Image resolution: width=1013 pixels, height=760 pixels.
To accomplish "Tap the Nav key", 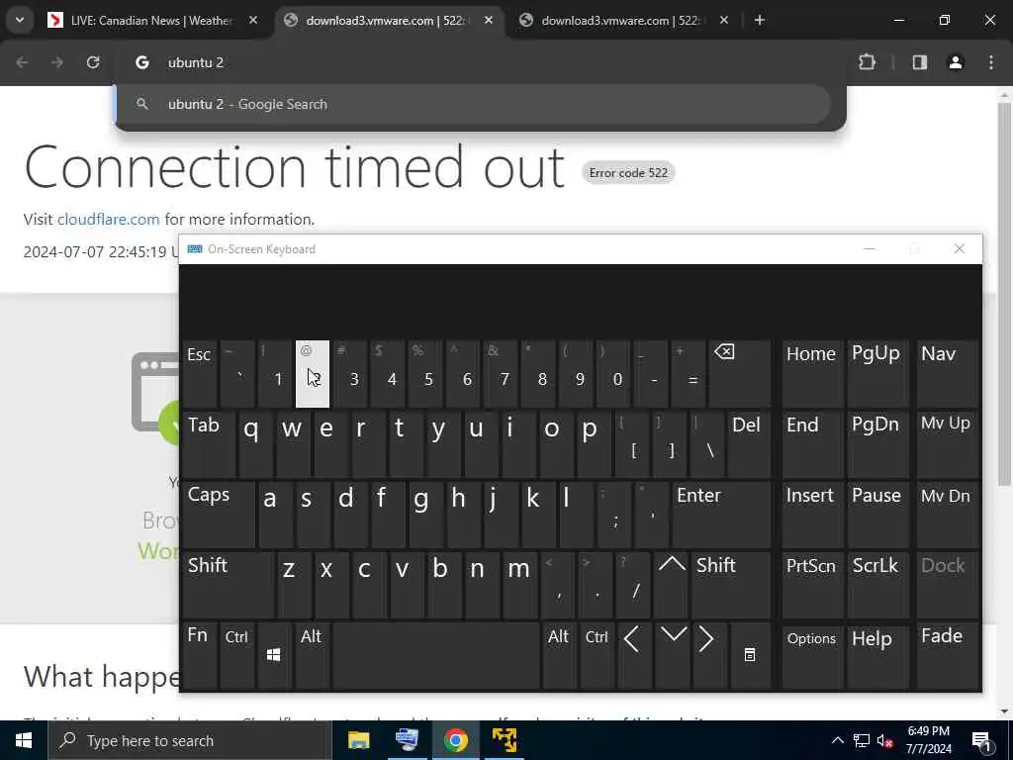I will pos(947,373).
